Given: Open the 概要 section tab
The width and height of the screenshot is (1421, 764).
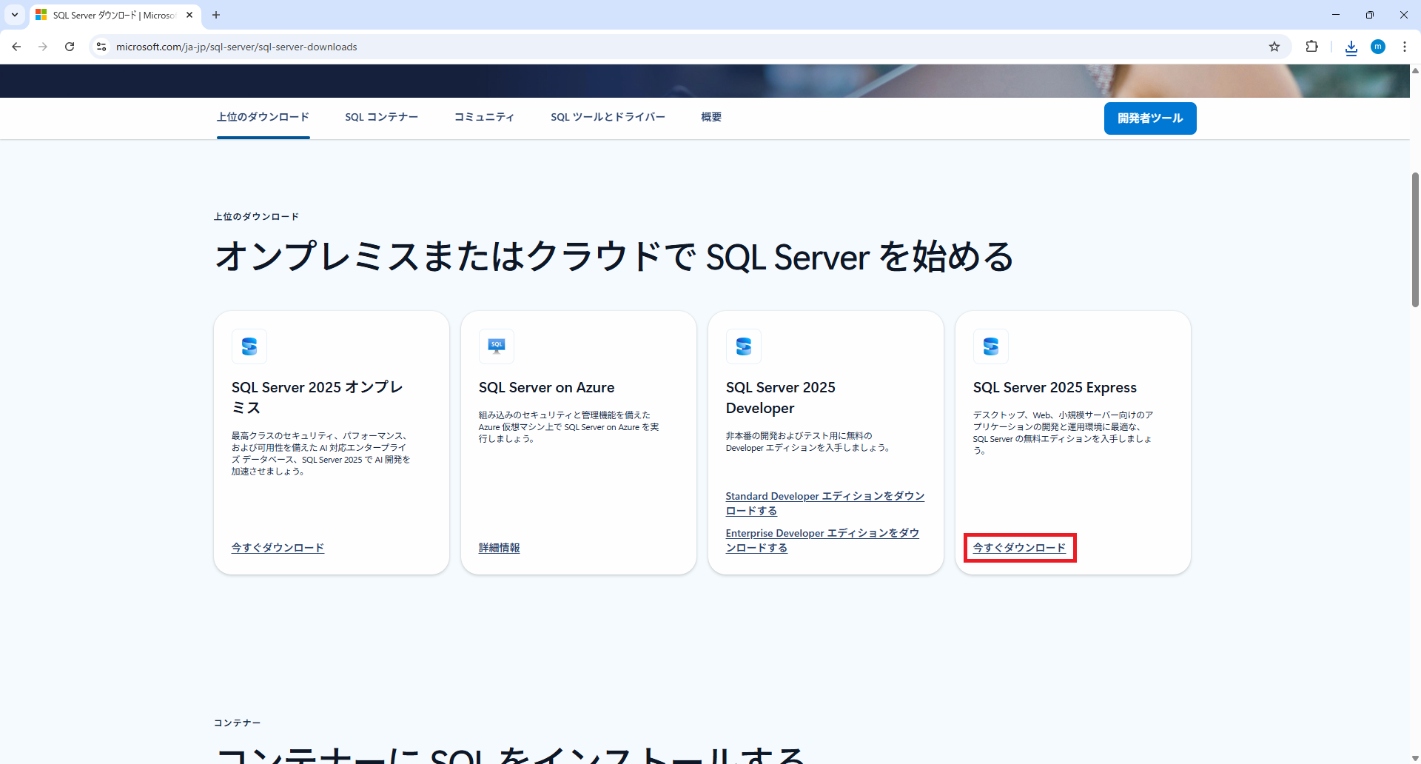Looking at the screenshot, I should coord(710,117).
